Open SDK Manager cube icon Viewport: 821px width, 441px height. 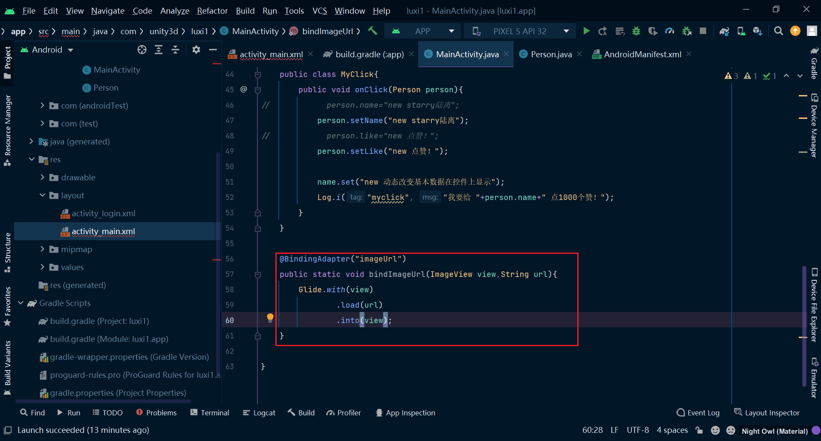[x=758, y=31]
